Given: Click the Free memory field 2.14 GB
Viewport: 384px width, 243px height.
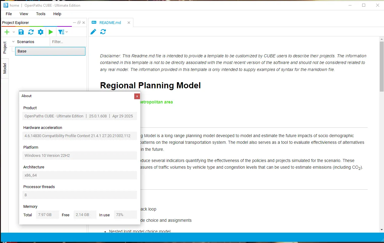Looking at the screenshot, I should [x=85, y=215].
